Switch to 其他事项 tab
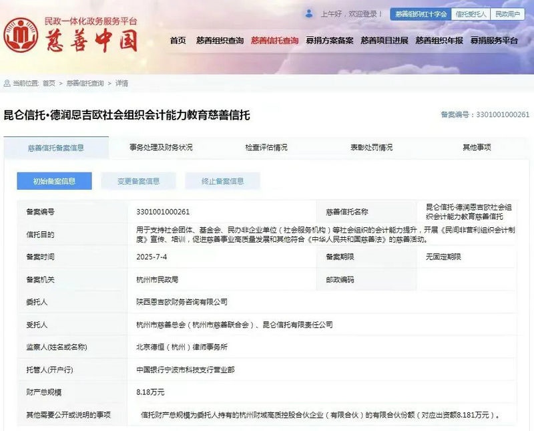534x431 pixels. coord(477,147)
